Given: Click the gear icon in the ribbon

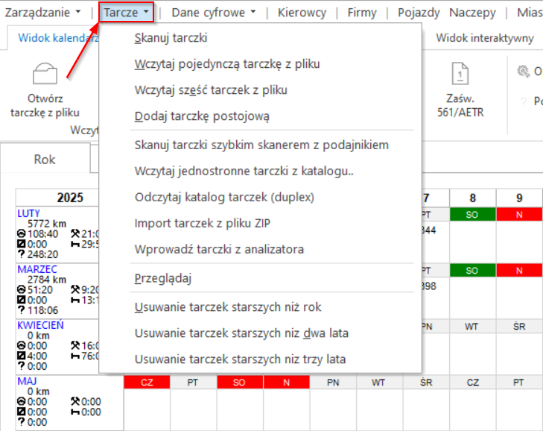Looking at the screenshot, I should pyautogui.click(x=523, y=72).
